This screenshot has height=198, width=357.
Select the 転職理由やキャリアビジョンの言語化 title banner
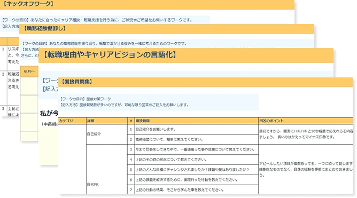tap(109, 55)
